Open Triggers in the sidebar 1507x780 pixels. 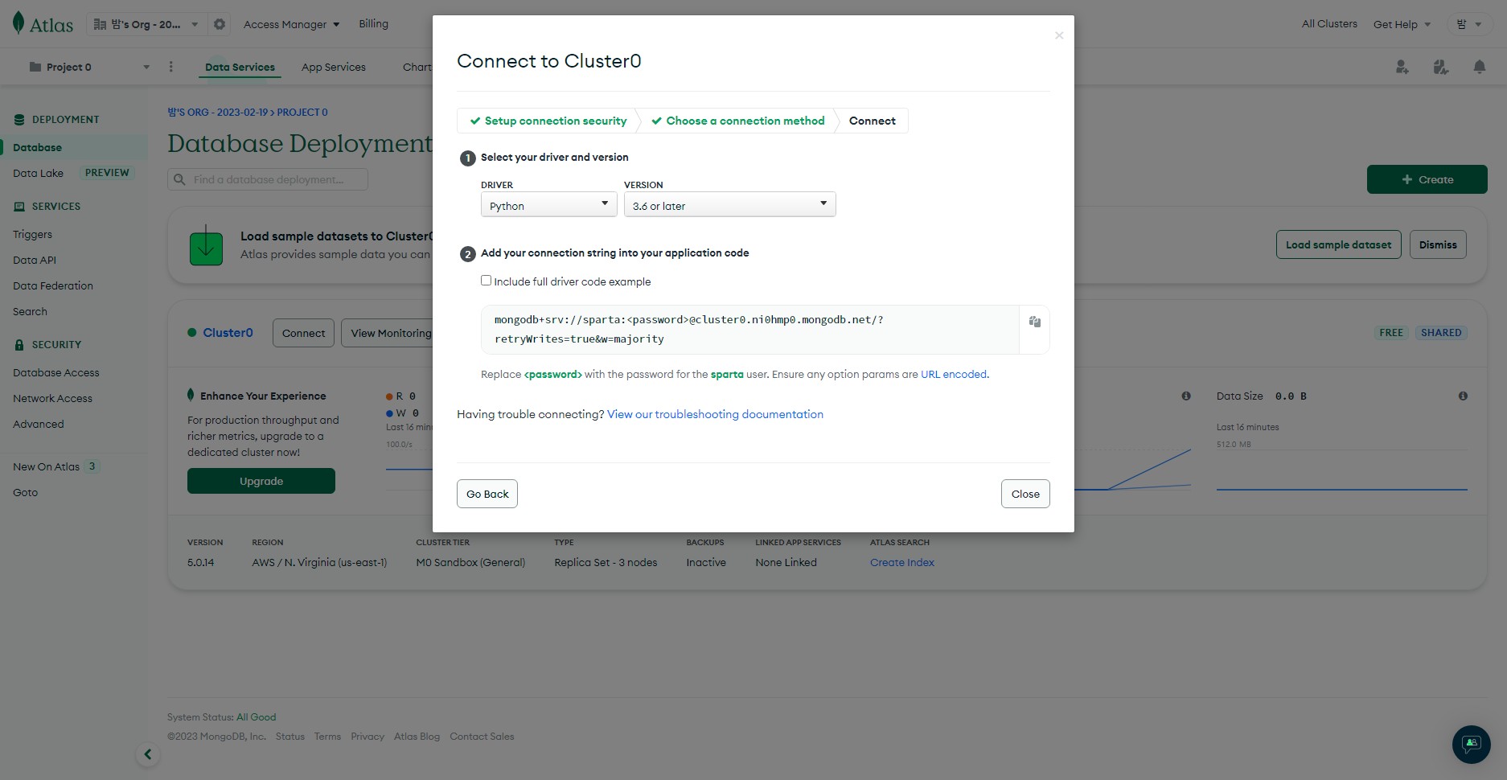(32, 234)
